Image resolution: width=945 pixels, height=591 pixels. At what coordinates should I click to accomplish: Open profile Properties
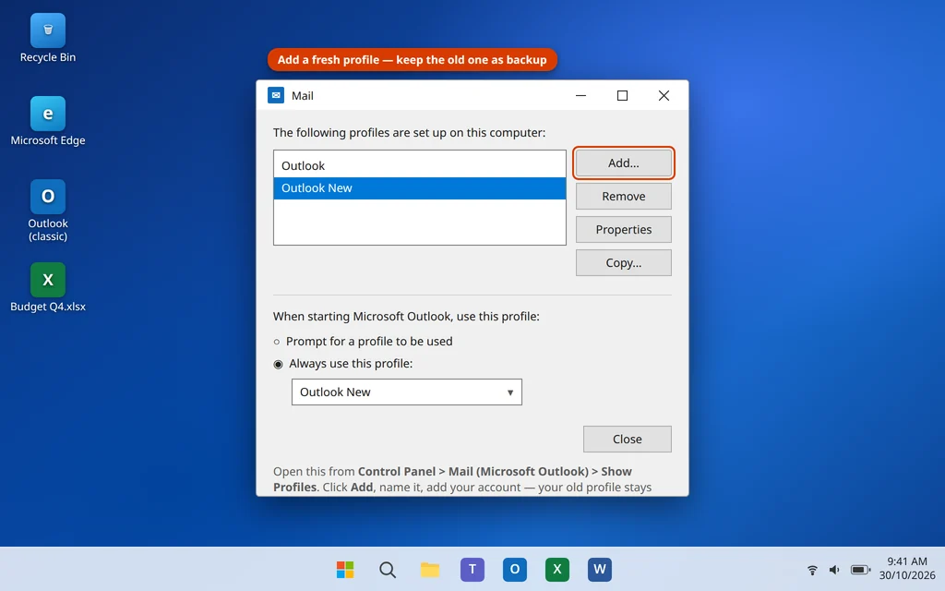click(x=623, y=229)
